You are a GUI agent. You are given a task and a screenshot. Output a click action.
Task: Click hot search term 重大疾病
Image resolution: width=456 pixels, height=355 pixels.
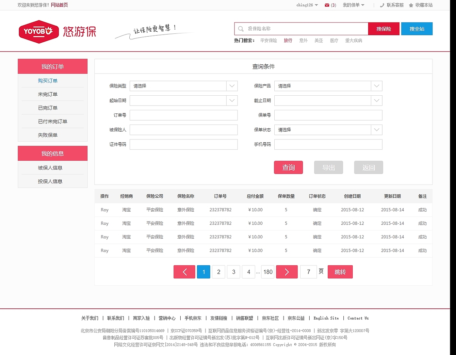pos(354,41)
